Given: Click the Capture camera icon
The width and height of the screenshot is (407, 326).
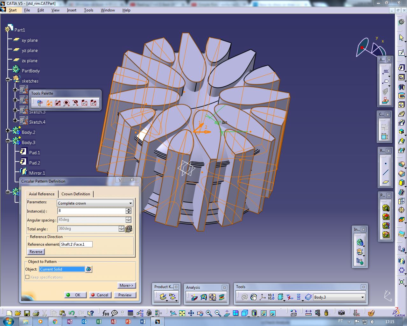Looking at the screenshot, I should 341,313.
